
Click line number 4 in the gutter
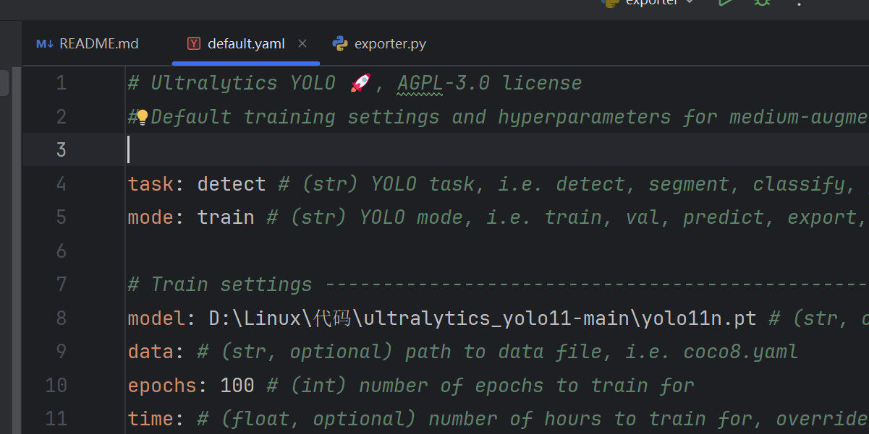61,183
